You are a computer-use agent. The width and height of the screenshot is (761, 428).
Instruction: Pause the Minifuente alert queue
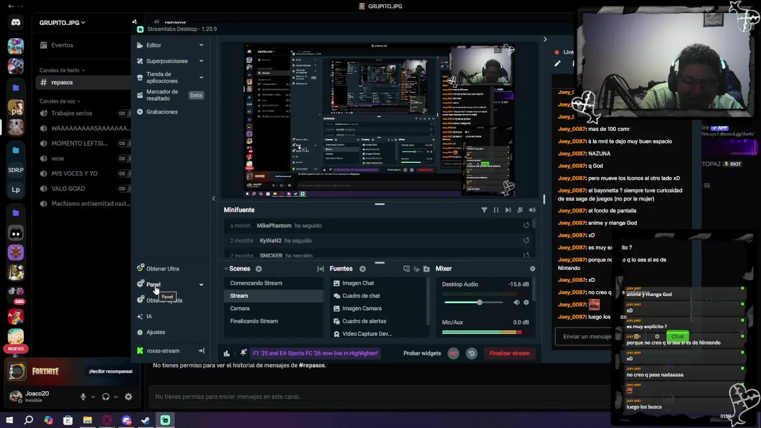click(x=496, y=210)
